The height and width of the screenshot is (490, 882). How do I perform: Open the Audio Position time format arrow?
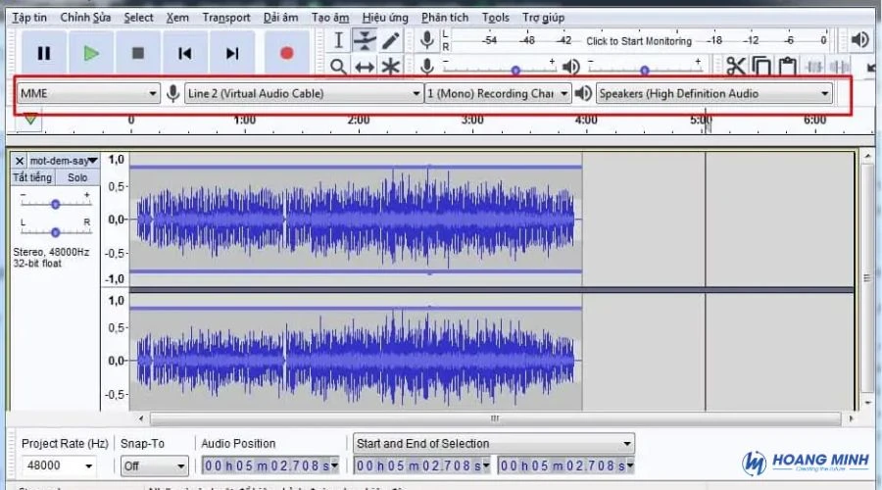click(x=335, y=465)
